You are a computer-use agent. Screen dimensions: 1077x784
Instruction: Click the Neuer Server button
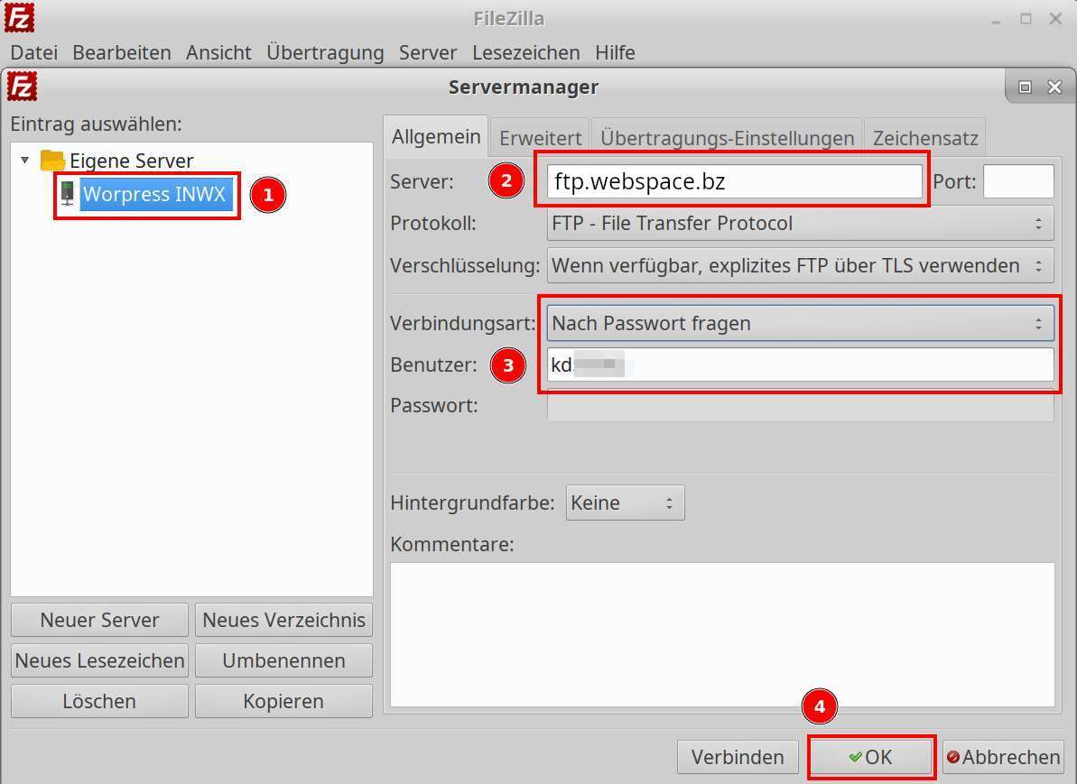[x=99, y=620]
